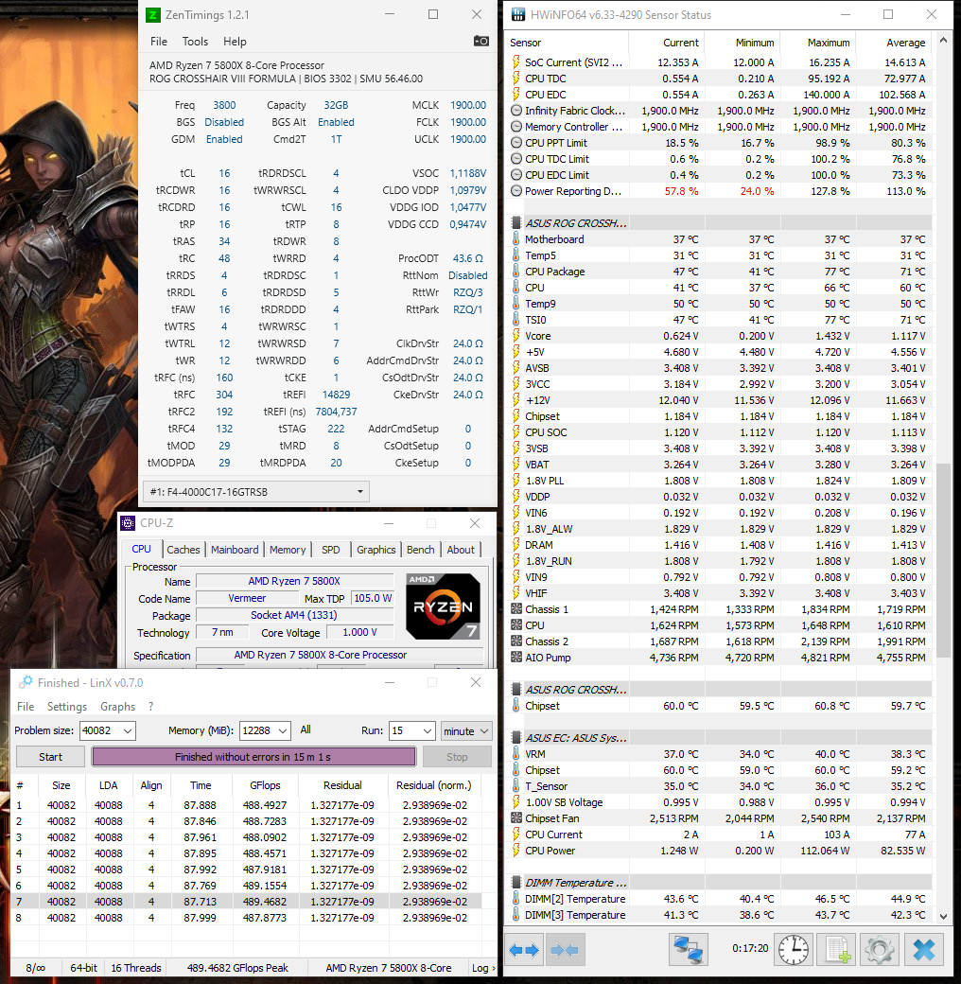Click the tREFI value 14829 in ZenTimings
Screen dimensions: 961x984
point(336,395)
